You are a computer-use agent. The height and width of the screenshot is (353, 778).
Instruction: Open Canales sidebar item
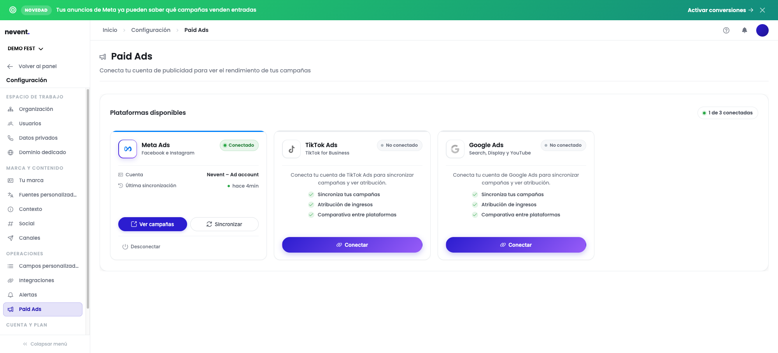click(x=43, y=238)
